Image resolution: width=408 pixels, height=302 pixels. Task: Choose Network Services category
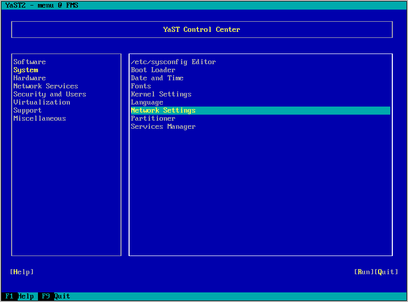[46, 86]
